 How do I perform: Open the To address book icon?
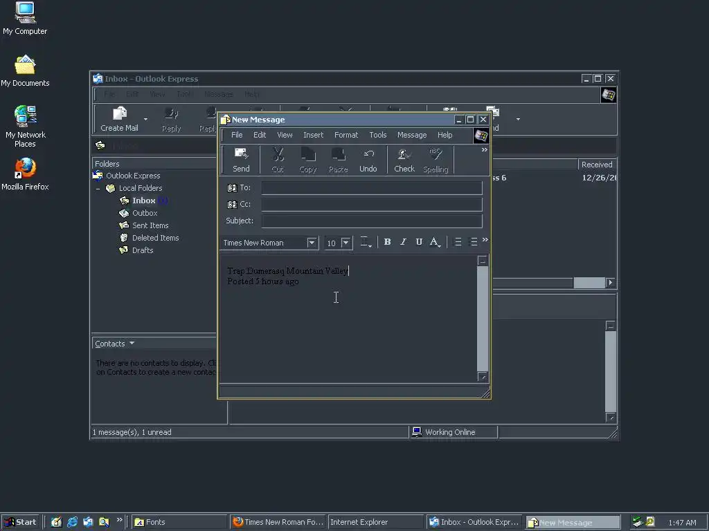(x=232, y=188)
